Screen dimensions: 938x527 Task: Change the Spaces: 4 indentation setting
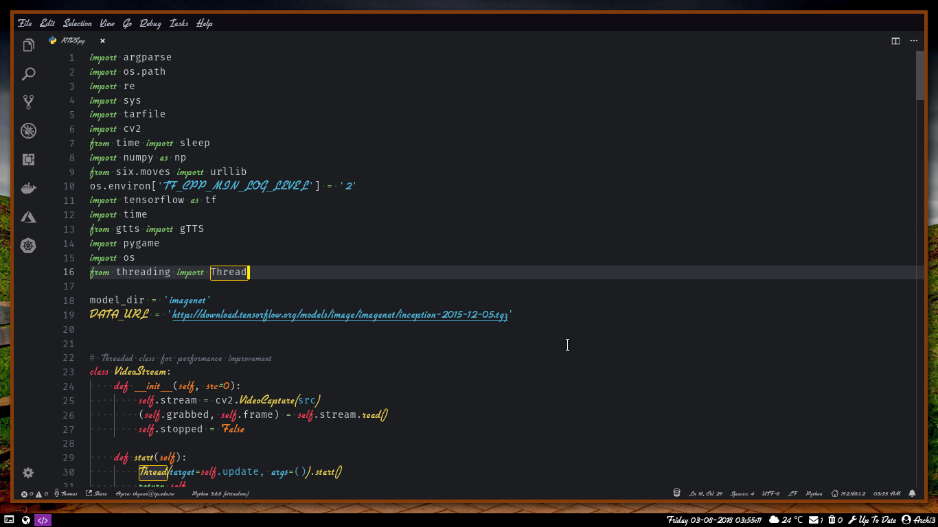click(743, 493)
